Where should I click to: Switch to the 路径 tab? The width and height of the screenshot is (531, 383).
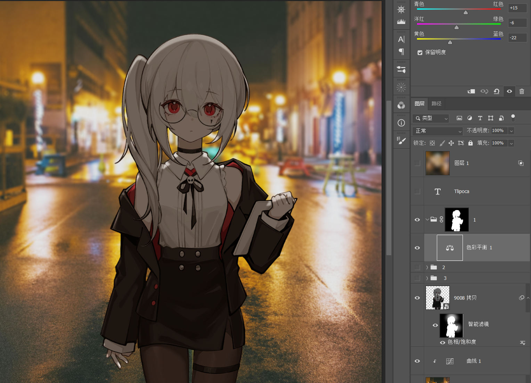tap(436, 103)
